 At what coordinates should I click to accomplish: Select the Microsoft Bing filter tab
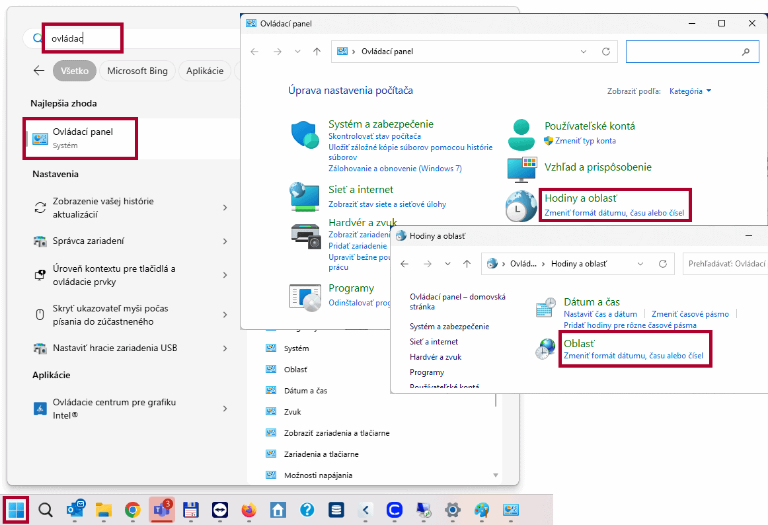pyautogui.click(x=137, y=71)
